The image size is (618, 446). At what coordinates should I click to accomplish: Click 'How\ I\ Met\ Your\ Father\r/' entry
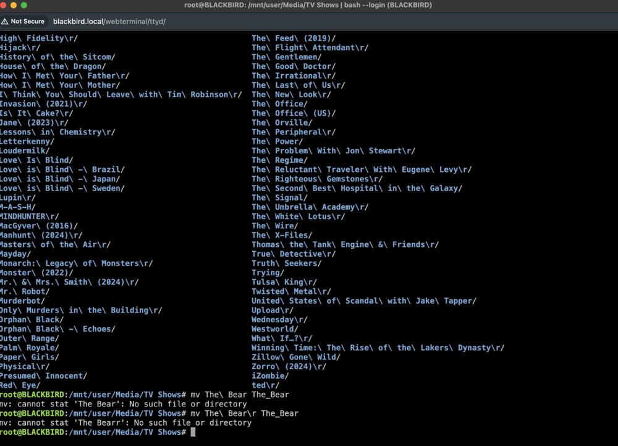(65, 75)
